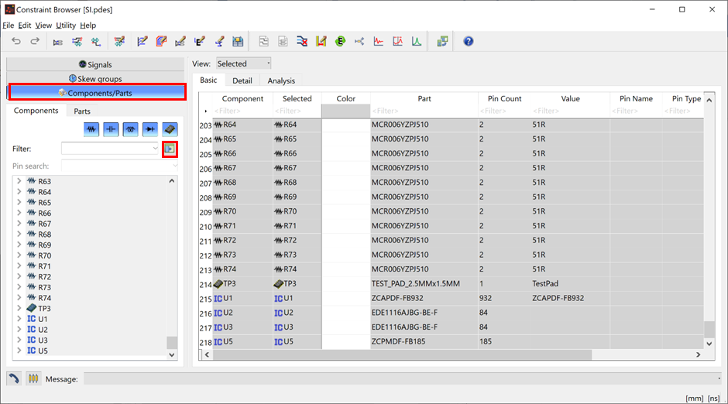The height and width of the screenshot is (404, 728).
Task: Open the Utility menu
Action: pyautogui.click(x=66, y=26)
